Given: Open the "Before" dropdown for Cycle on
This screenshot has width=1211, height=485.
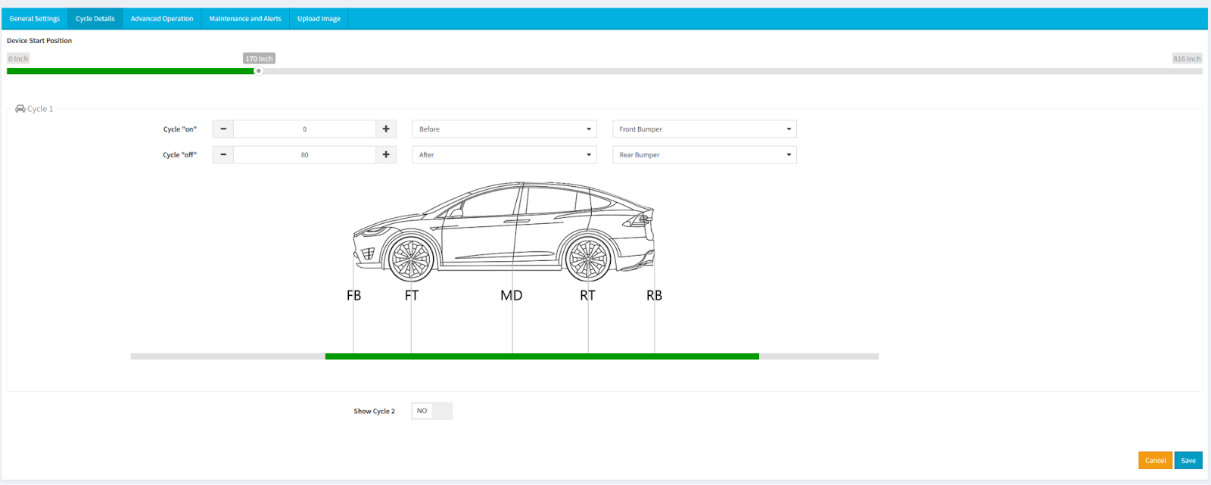Looking at the screenshot, I should pyautogui.click(x=504, y=129).
